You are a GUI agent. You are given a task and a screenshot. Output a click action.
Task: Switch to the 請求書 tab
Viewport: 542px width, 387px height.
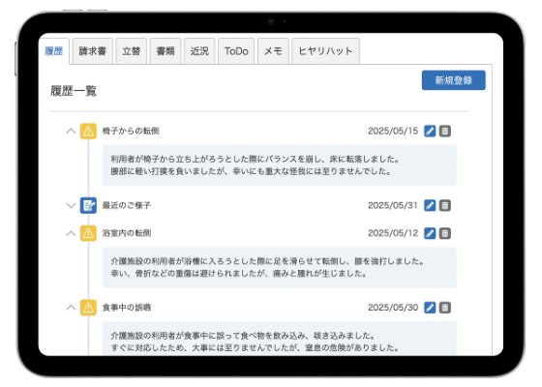coord(93,51)
